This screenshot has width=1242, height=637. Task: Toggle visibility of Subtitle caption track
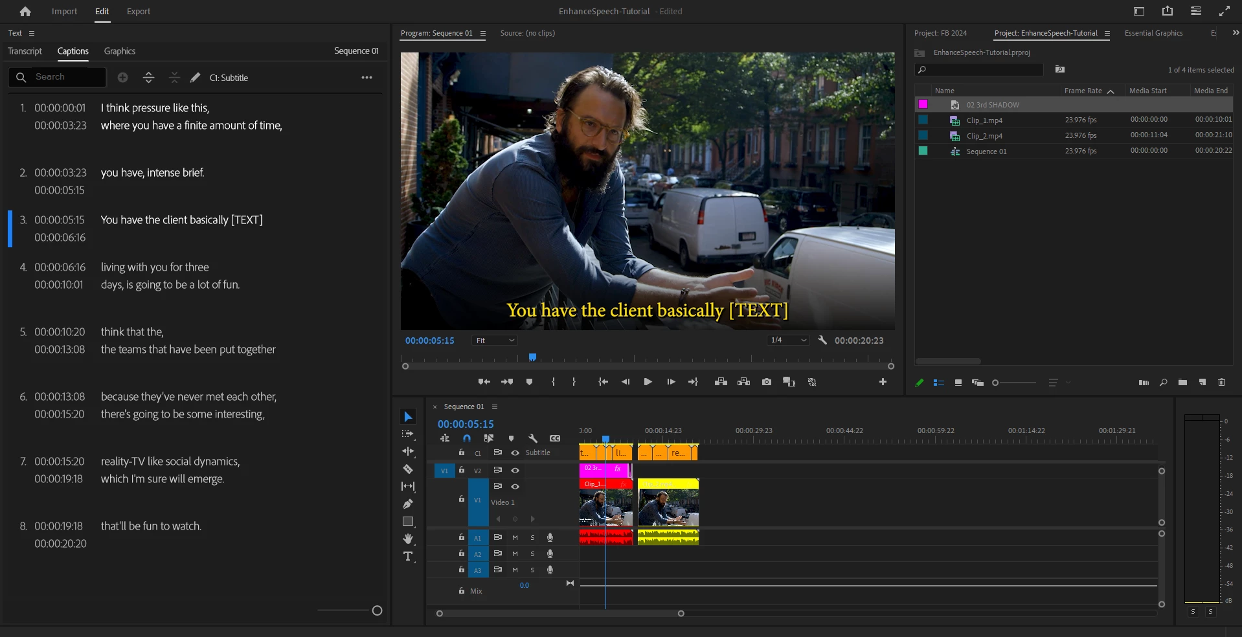point(515,453)
